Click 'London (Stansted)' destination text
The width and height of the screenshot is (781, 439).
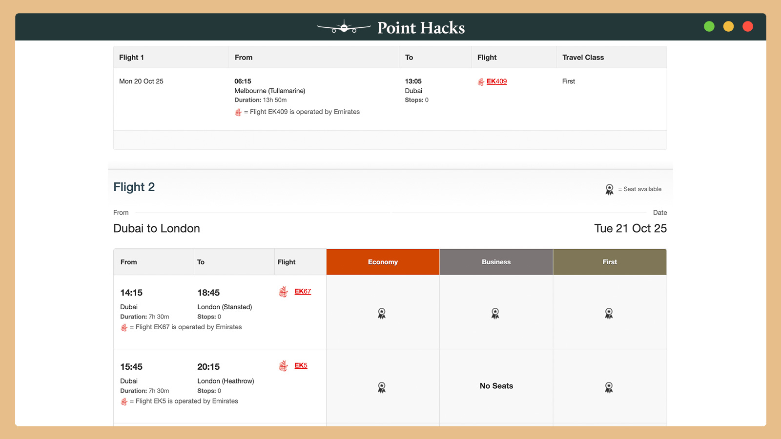(225, 307)
